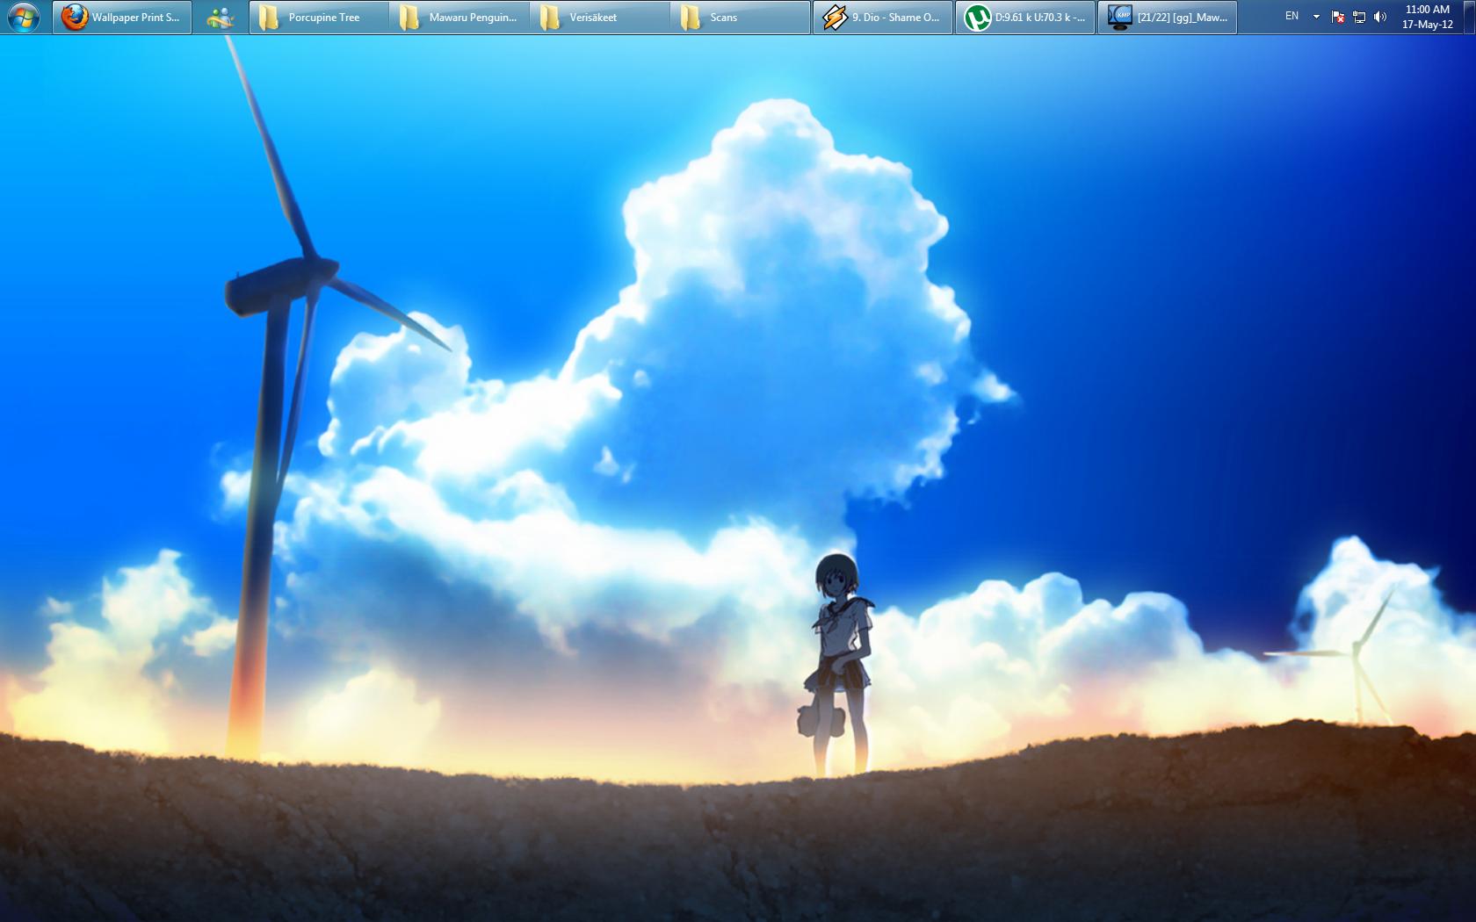Open the 'Scans' folder window
1476x922 pixels.
742,18
